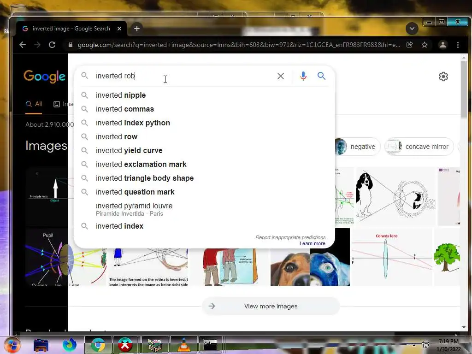Image resolution: width=472 pixels, height=354 pixels.
Task: Open the spaniel and eye diagram image
Action: (395, 197)
